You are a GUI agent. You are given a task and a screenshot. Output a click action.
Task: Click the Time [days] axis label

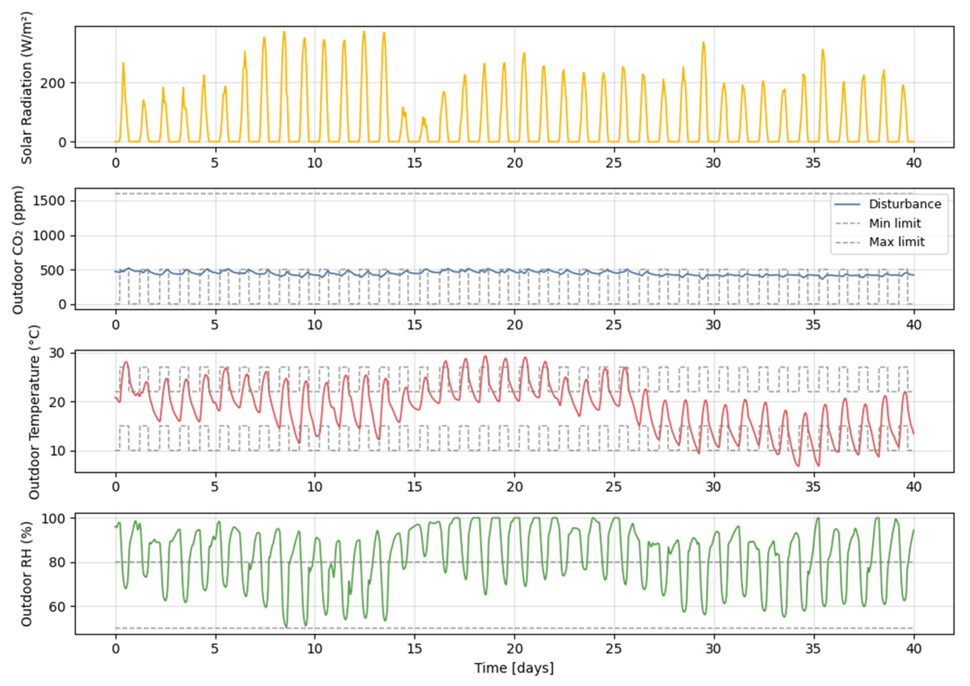click(x=514, y=668)
